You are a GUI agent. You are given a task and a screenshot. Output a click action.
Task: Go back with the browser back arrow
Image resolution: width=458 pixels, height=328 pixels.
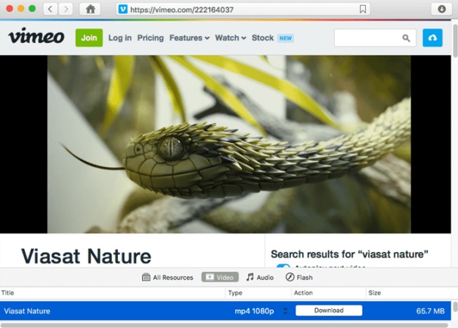[x=51, y=9]
